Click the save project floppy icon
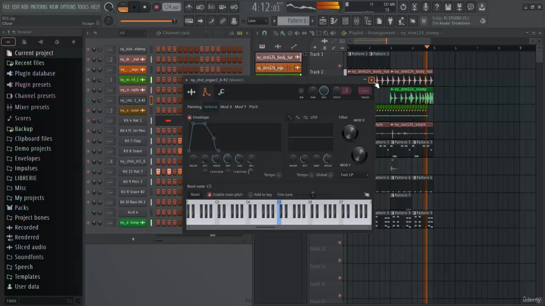This screenshot has width=545, height=306. tap(448, 7)
